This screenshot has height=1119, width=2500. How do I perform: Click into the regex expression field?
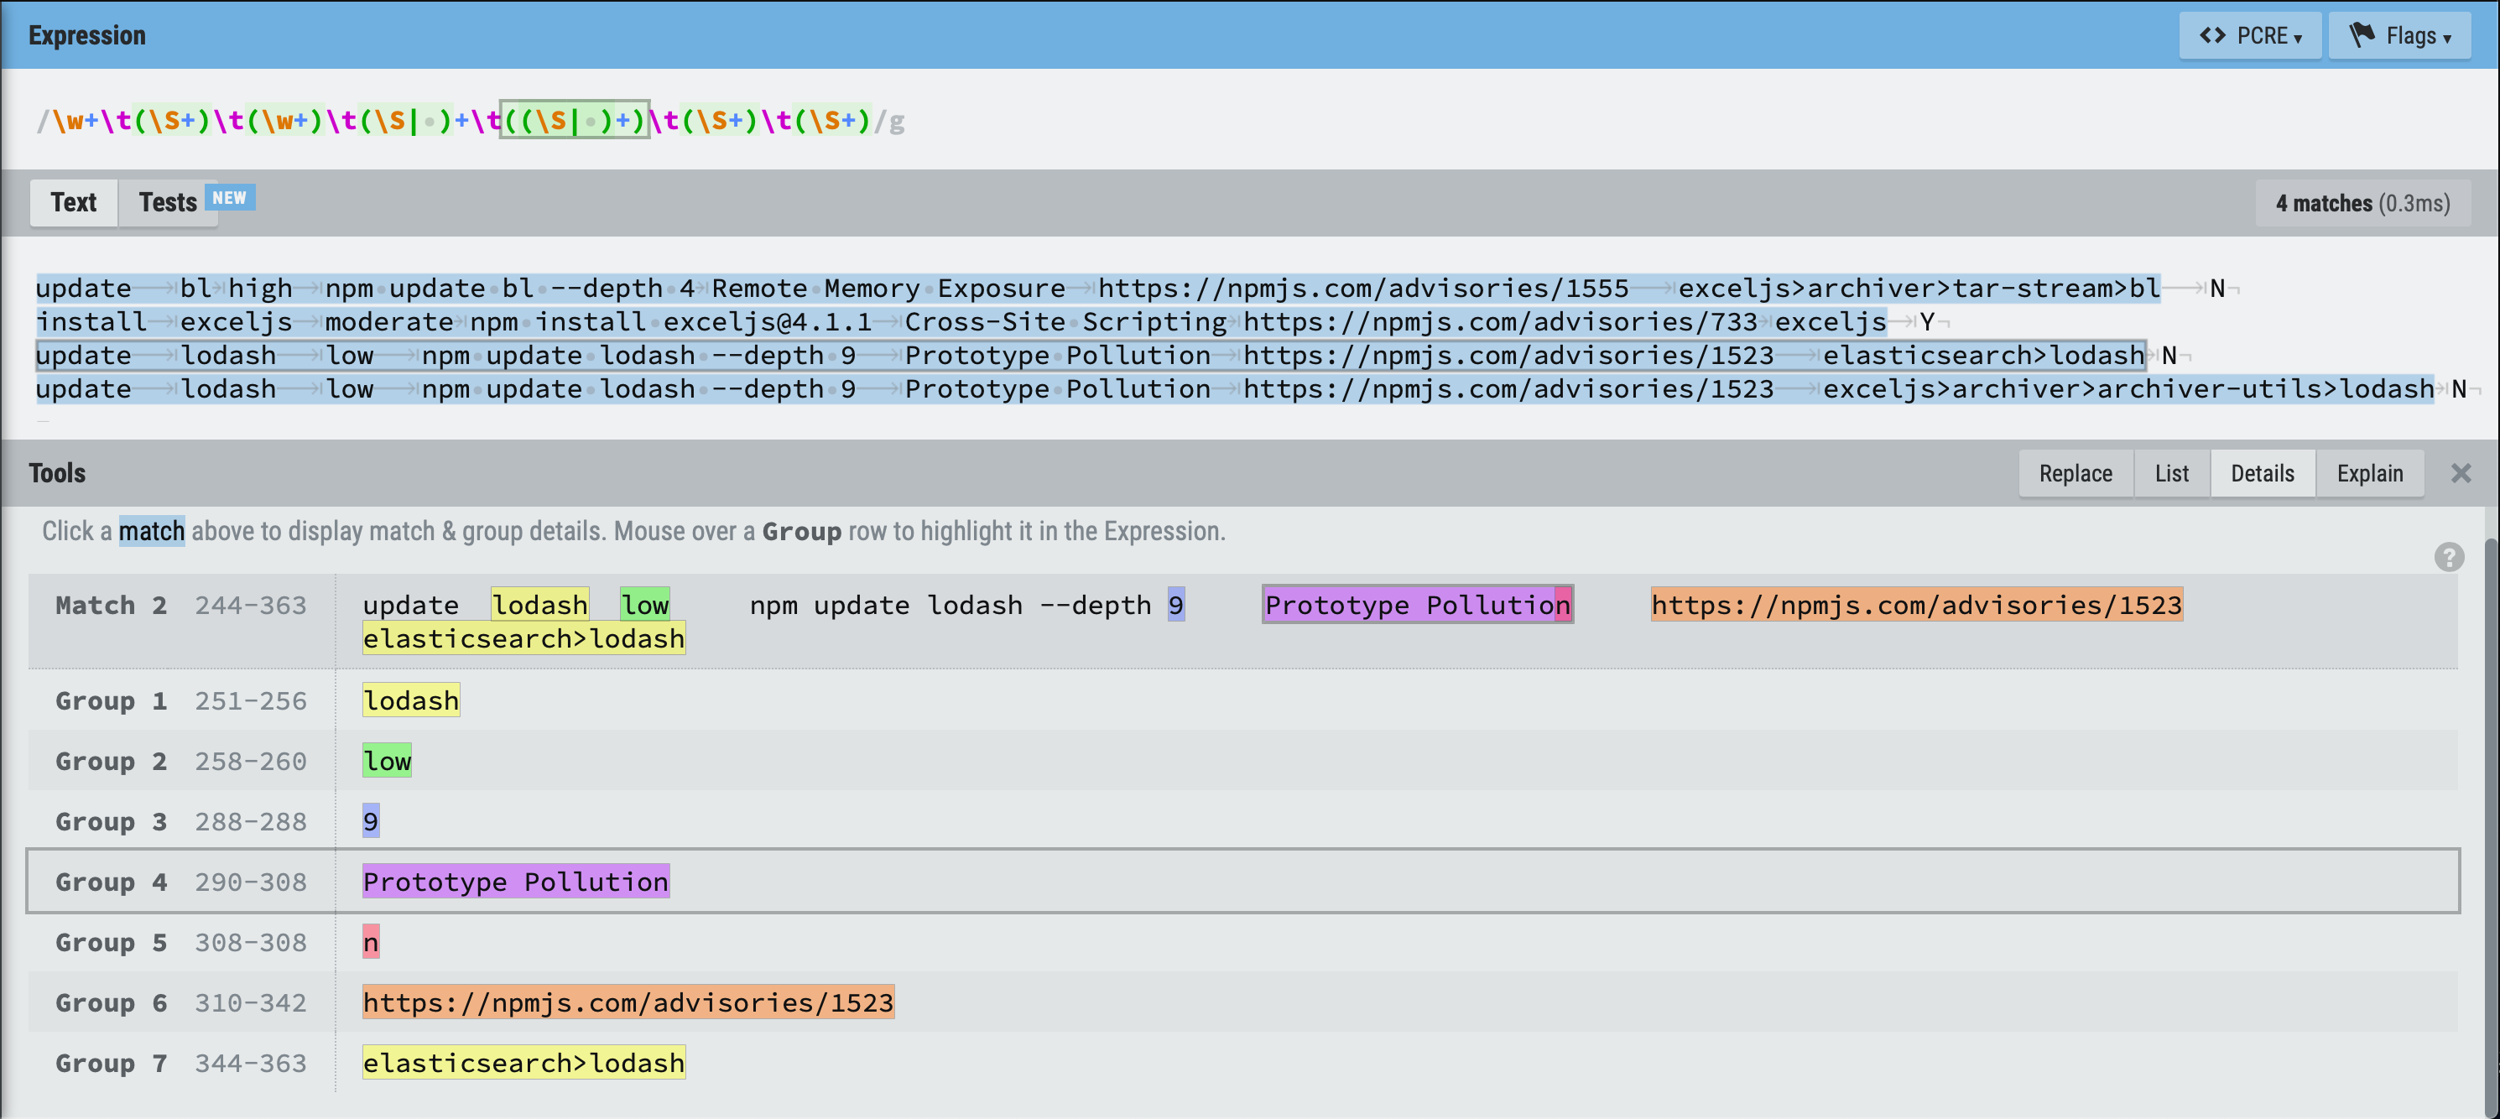(1249, 122)
